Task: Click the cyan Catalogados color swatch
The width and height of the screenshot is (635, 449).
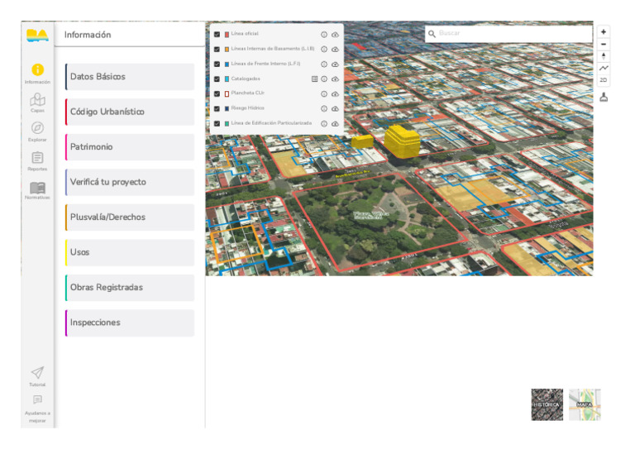Action: (227, 79)
